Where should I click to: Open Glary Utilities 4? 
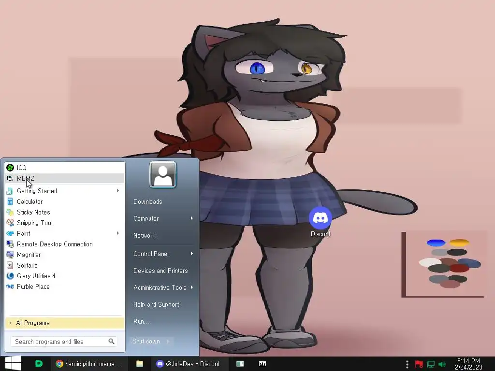pos(65,276)
